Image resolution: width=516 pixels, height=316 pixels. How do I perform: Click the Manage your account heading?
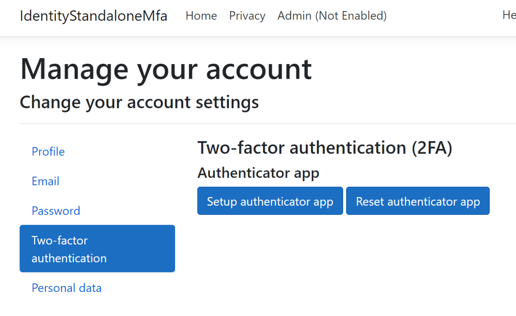[x=165, y=68]
